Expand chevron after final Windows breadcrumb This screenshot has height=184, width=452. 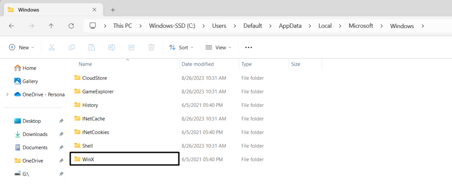422,26
